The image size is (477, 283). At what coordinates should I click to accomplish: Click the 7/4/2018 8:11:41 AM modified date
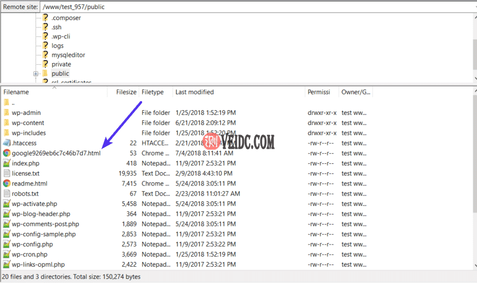pos(204,153)
